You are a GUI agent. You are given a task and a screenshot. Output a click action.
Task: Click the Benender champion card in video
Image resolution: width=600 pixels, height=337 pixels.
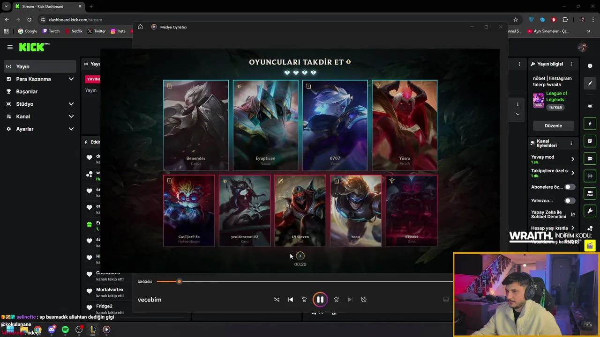(x=196, y=125)
